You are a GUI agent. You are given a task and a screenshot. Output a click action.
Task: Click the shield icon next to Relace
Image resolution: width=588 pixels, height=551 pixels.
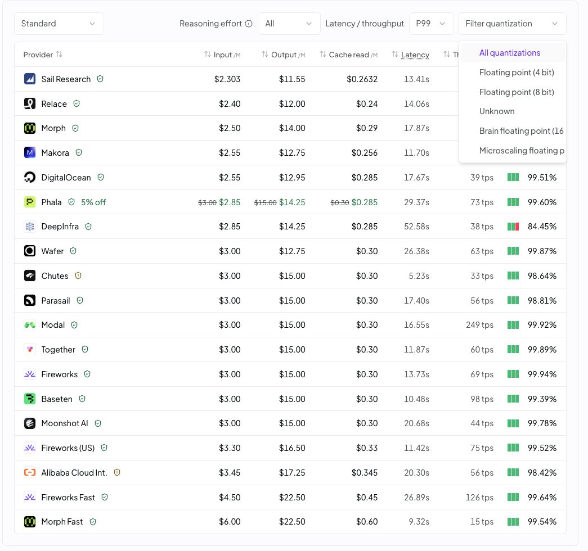tap(77, 103)
